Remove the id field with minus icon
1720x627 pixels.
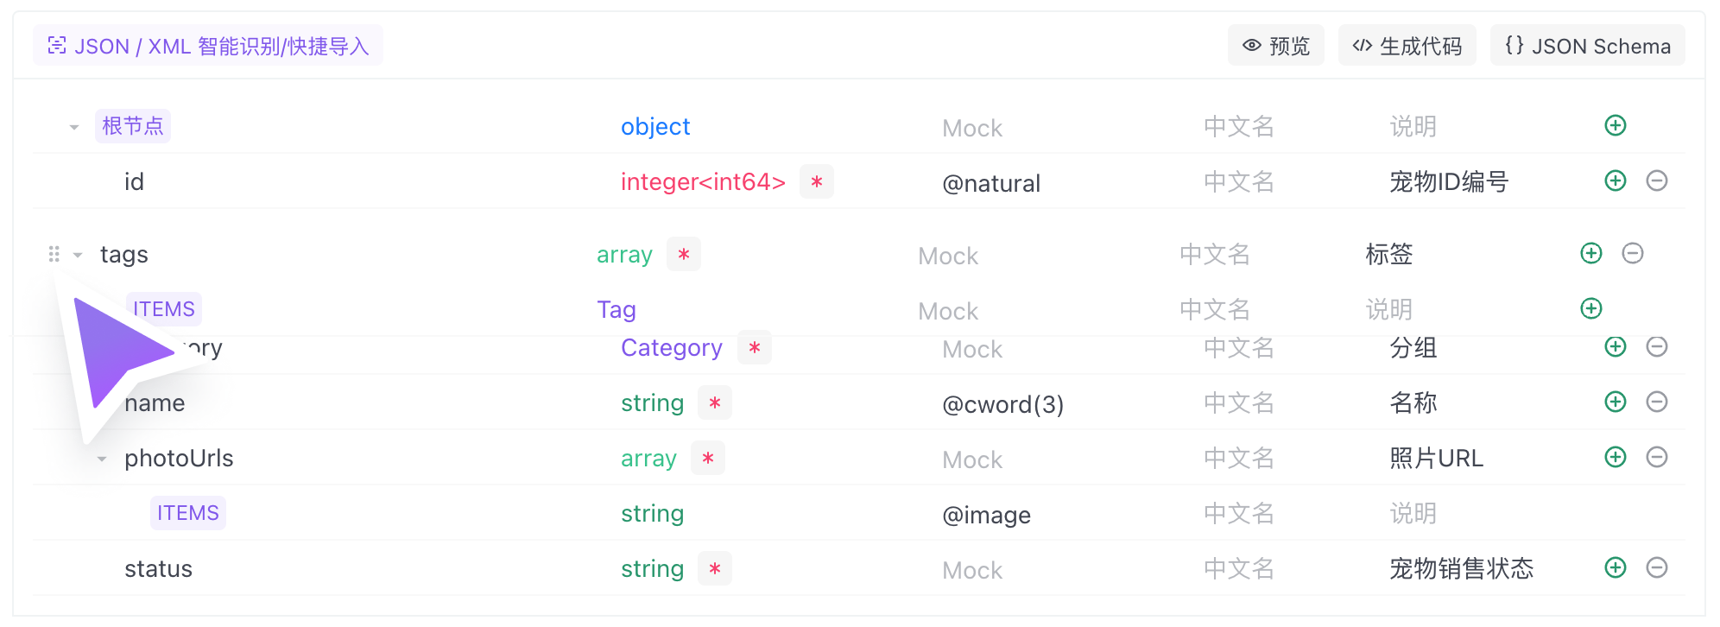tap(1656, 180)
